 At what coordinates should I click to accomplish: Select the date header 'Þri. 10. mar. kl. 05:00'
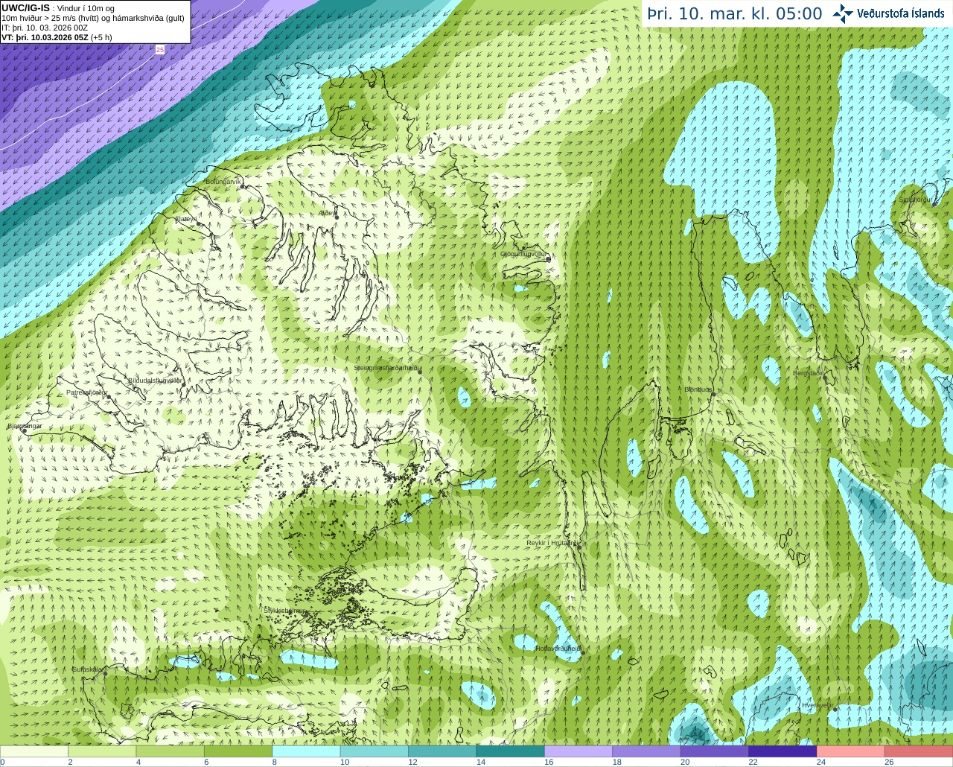click(x=735, y=14)
